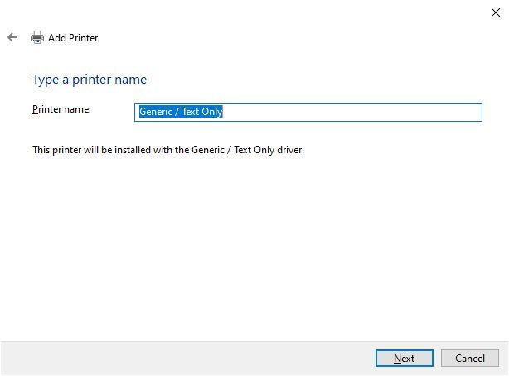Go back using the left arrow icon

(12, 37)
